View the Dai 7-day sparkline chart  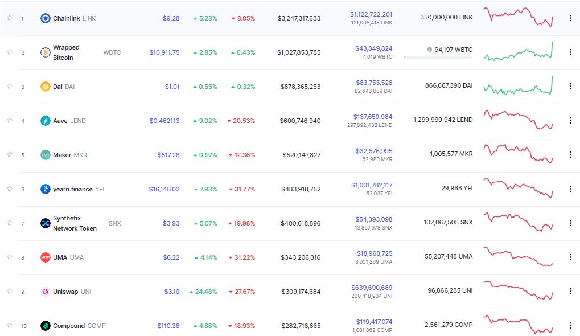point(518,85)
